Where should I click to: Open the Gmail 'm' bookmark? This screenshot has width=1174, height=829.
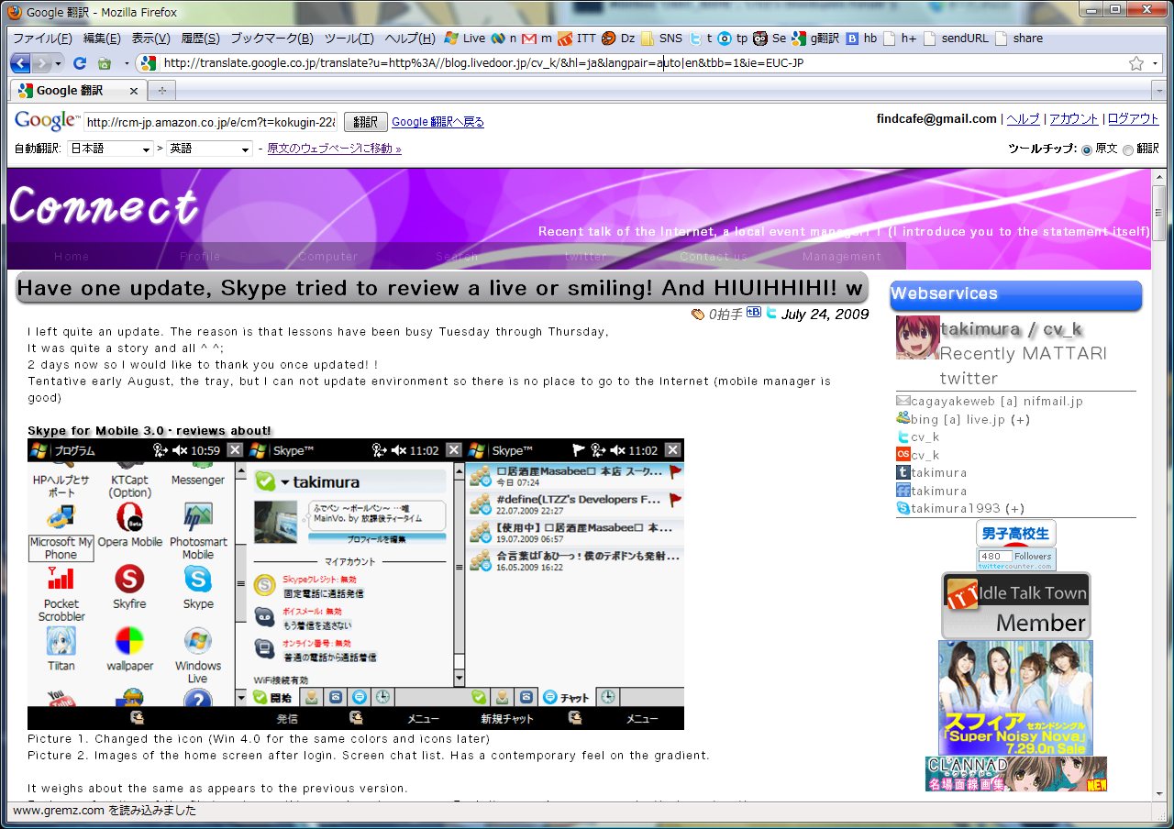coord(537,39)
